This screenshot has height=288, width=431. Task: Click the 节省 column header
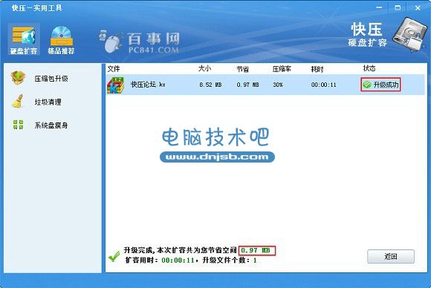point(243,69)
